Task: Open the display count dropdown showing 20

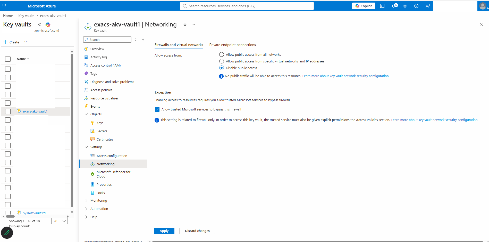Action: (60, 221)
